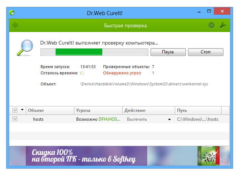The image size is (244, 180).
Task: Click the start time value 13:41:53
Action: pos(88,67)
